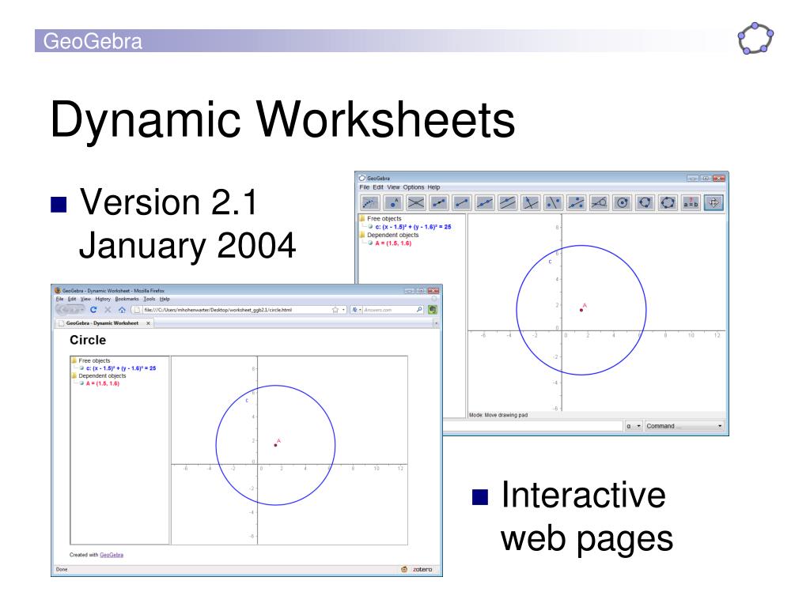Viewport: 810px width, 607px height.
Task: Select the Line bisector tool
Action: [553, 203]
